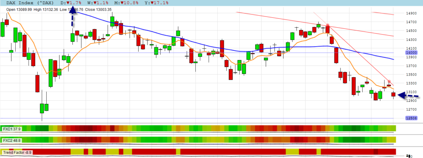Click the FXC1 37.9 indicator label
This screenshot has width=423, height=158.
[11, 129]
